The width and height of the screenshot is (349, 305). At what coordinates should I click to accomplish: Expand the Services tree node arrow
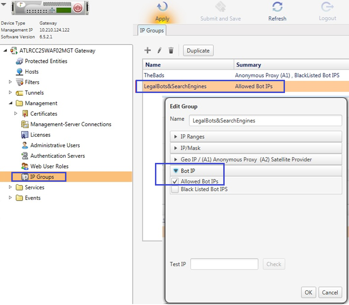click(10, 187)
